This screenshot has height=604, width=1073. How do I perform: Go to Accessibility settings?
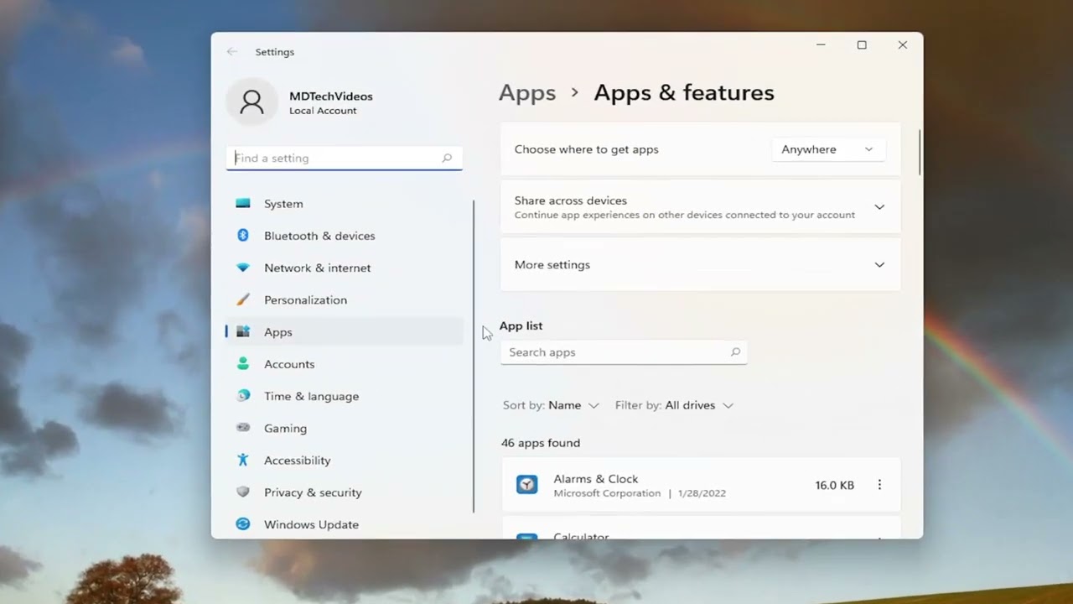[344, 460]
